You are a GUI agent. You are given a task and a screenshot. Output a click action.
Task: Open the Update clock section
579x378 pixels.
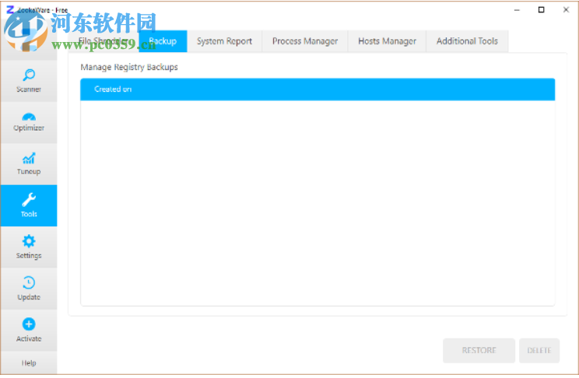pos(29,289)
